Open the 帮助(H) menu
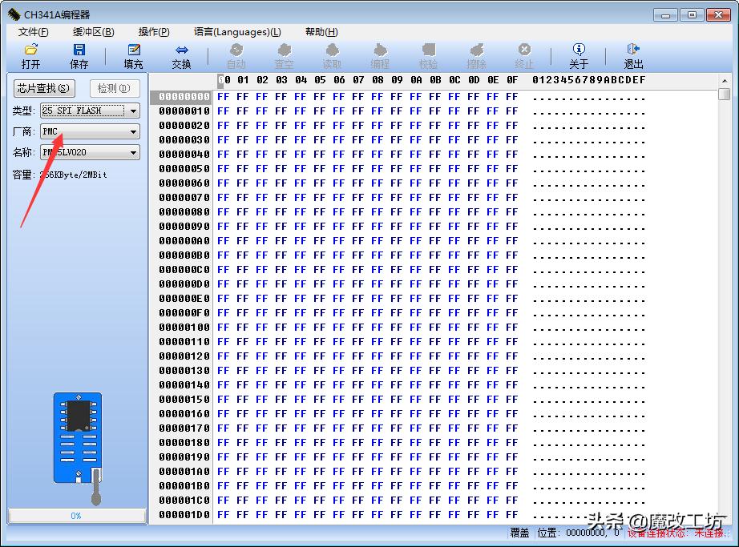739x547 pixels. [x=321, y=32]
